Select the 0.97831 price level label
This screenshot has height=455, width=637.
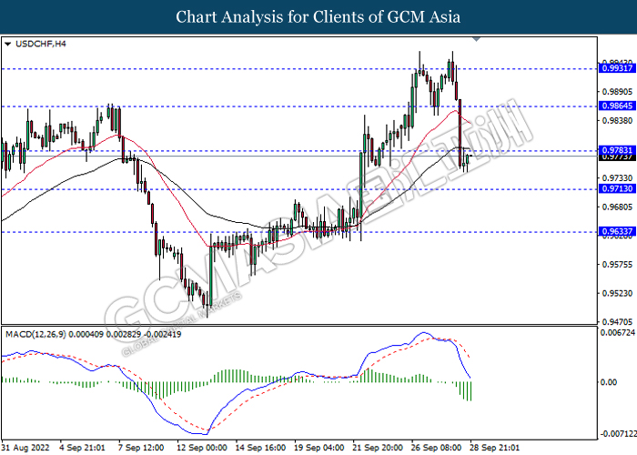[617, 150]
